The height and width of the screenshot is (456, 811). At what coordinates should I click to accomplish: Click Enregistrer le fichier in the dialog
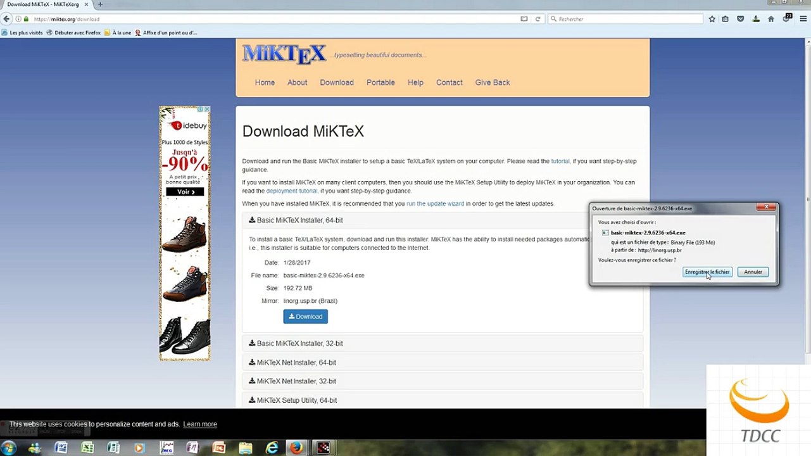tap(707, 272)
